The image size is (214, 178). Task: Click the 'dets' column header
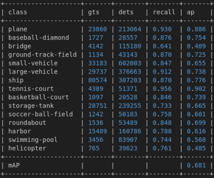pyautogui.click(x=126, y=12)
